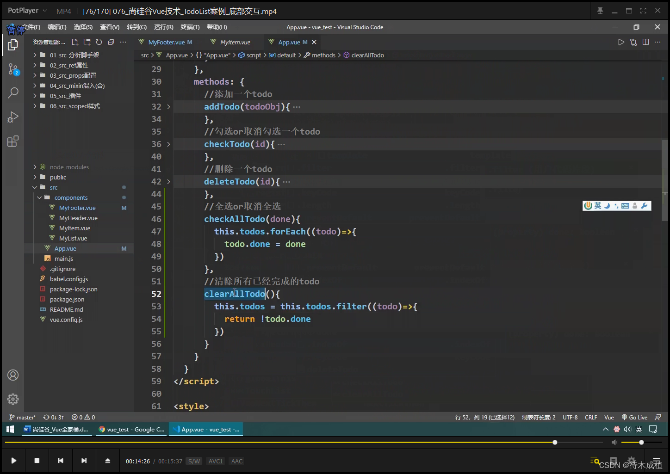The width and height of the screenshot is (670, 474).
Task: Collapse all folders in explorer
Action: pos(111,42)
